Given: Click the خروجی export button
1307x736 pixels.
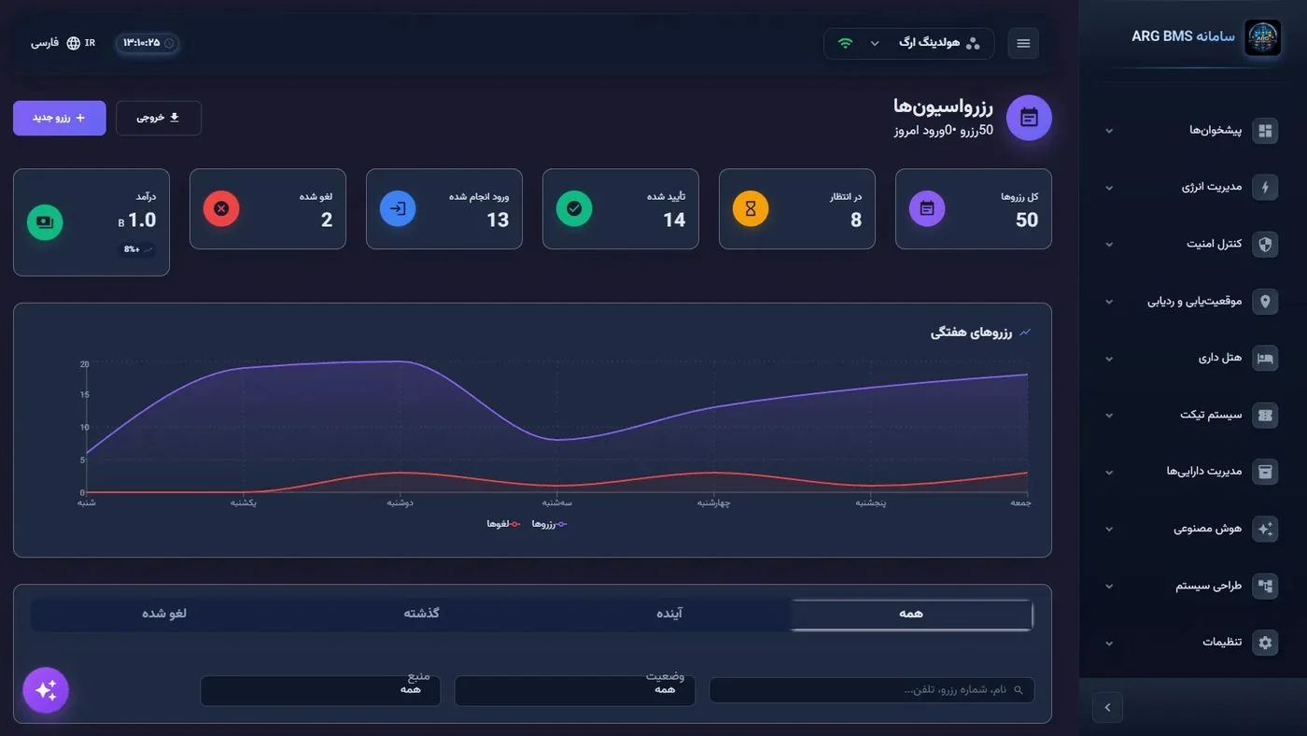Looking at the screenshot, I should (x=159, y=118).
